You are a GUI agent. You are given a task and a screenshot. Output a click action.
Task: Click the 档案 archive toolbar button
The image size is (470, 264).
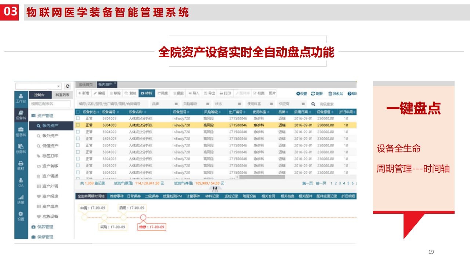coord(259,93)
